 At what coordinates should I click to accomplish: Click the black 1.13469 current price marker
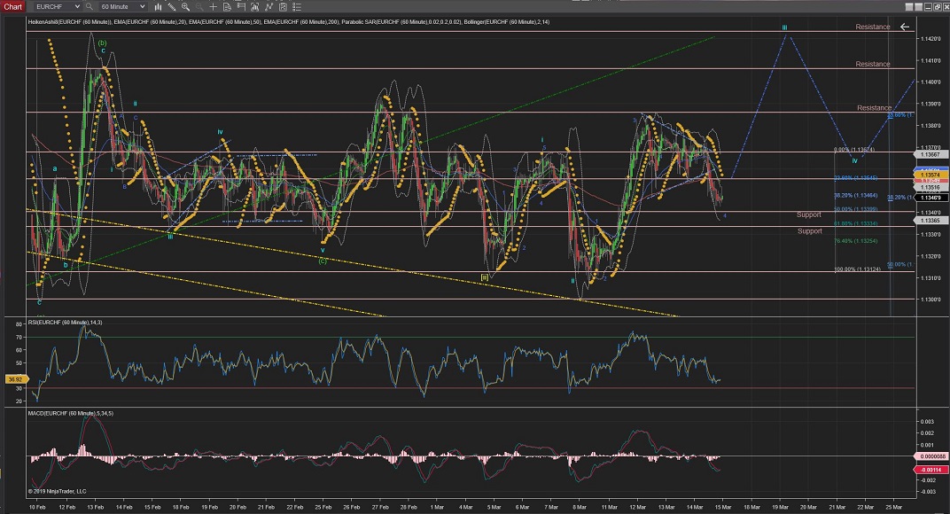930,198
